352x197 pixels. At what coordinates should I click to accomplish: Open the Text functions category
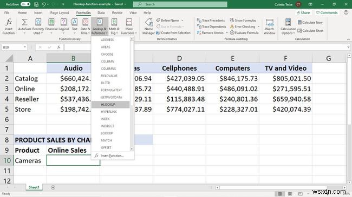[x=75, y=26]
